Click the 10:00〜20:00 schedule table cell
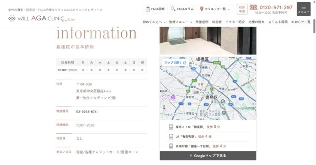 [67, 70]
